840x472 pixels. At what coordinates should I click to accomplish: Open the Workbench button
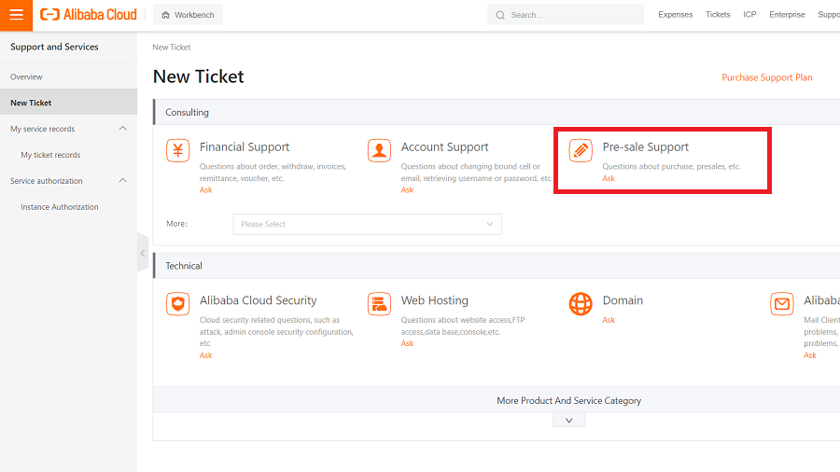click(x=188, y=15)
